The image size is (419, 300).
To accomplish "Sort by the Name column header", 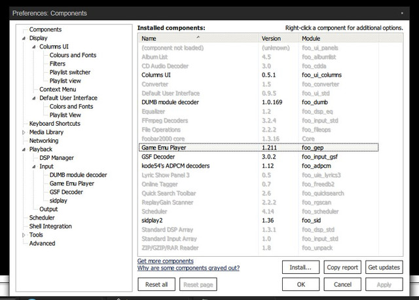I will pos(198,39).
